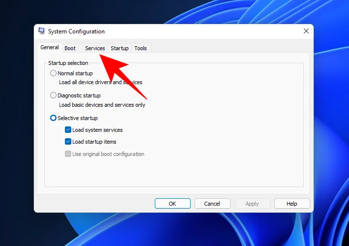This screenshot has width=349, height=246.
Task: Select the Selective startup radio button
Action: [53, 118]
